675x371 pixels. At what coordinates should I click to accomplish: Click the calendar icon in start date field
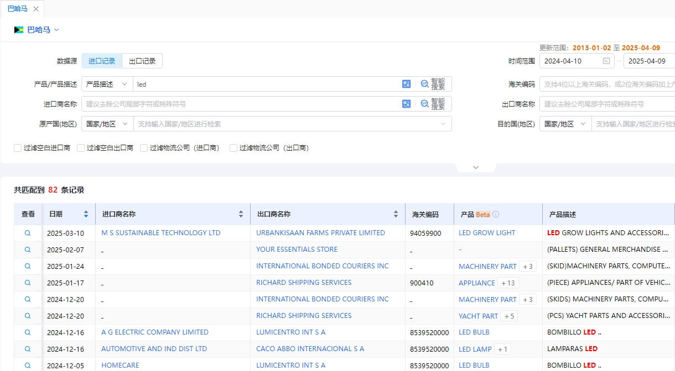[606, 61]
